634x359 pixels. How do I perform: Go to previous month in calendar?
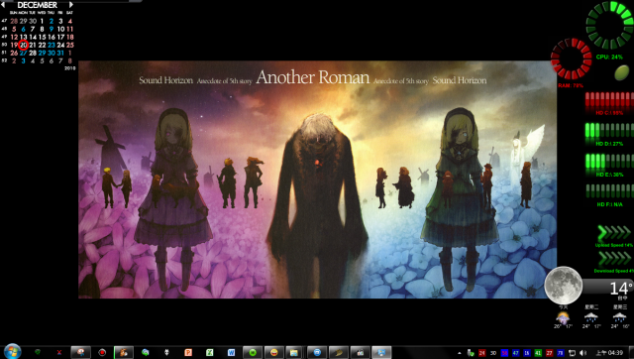3,5
